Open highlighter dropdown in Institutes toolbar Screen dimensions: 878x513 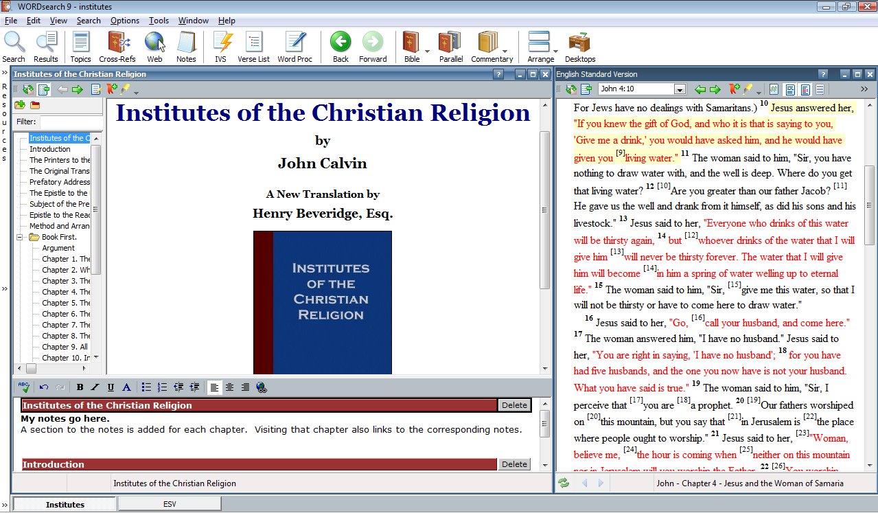(136, 92)
